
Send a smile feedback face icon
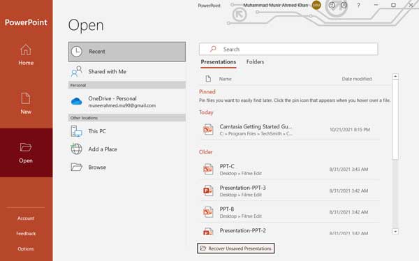tap(332, 5)
